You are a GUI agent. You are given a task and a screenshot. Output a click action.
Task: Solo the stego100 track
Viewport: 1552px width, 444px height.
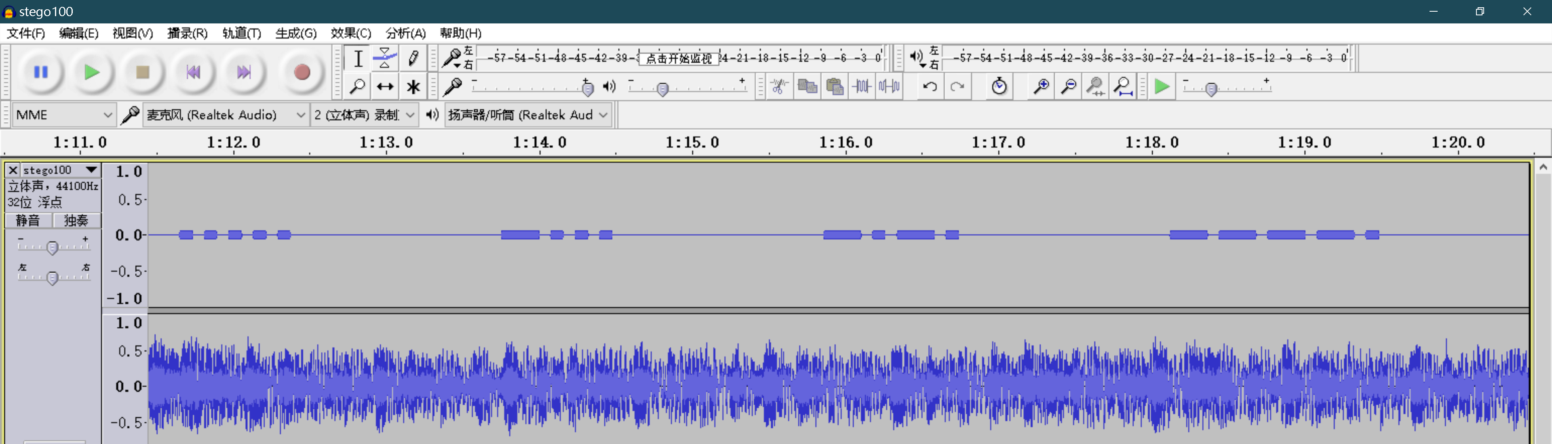[76, 220]
